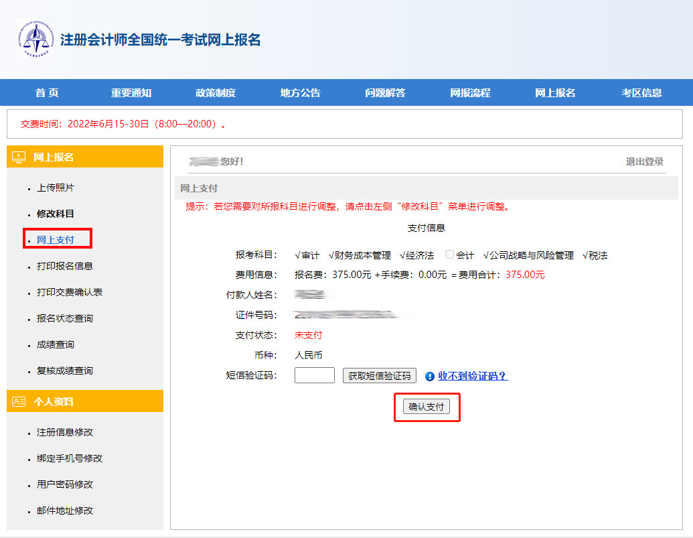Open 用户密码修改 under 个人资料
This screenshot has width=693, height=538.
click(65, 484)
